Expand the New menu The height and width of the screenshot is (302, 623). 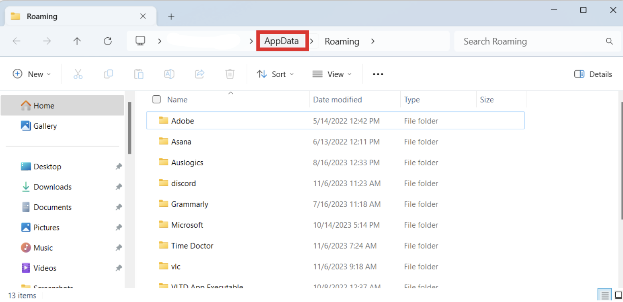[x=32, y=74]
